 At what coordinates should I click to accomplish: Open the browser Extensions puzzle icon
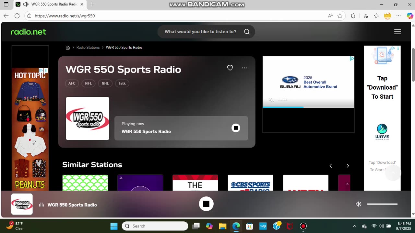pos(353,16)
